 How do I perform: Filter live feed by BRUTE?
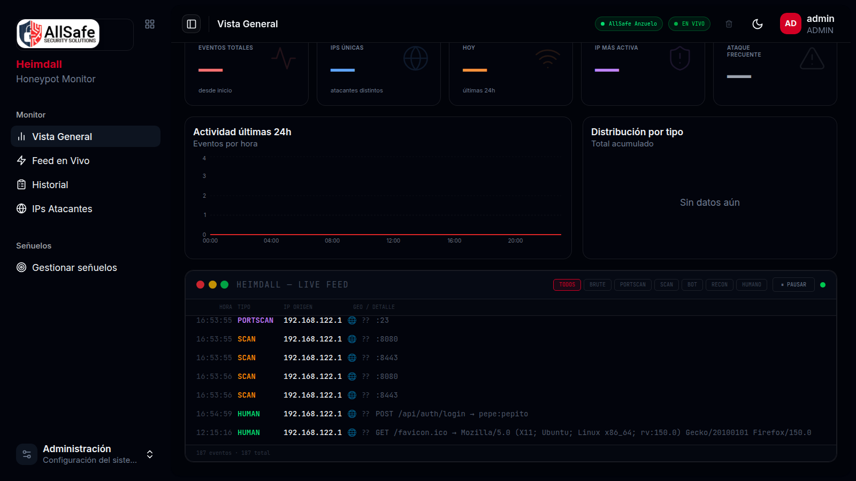click(598, 285)
